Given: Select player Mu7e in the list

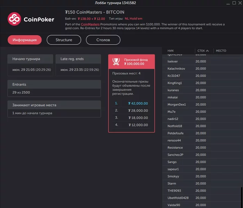Looking at the screenshot, I should click(x=202, y=112).
